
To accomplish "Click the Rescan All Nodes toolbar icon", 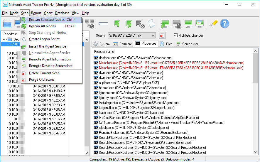I will 129,24.
